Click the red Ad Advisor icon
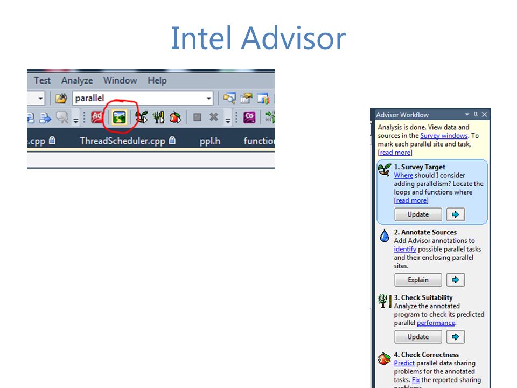The width and height of the screenshot is (517, 388). point(97,117)
